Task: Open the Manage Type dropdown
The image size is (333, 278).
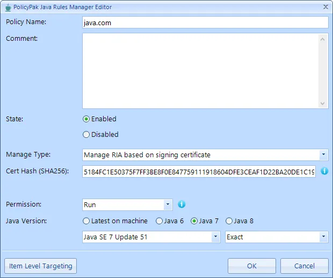Action: [323, 155]
